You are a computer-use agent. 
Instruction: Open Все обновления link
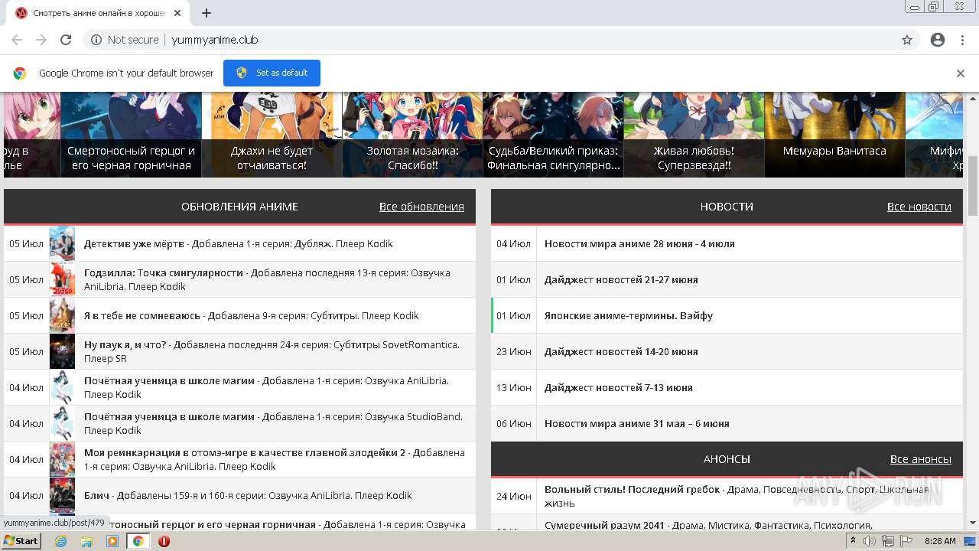click(x=421, y=207)
